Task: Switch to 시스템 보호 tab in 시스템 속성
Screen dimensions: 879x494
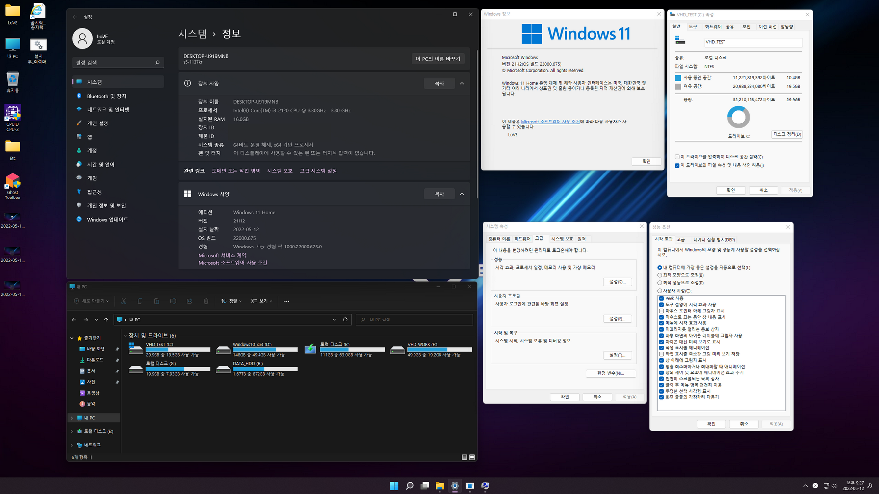Action: [562, 239]
